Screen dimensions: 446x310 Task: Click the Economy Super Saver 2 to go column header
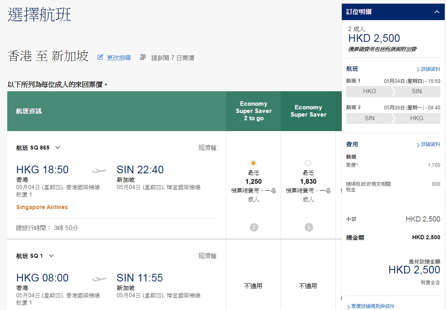point(254,111)
